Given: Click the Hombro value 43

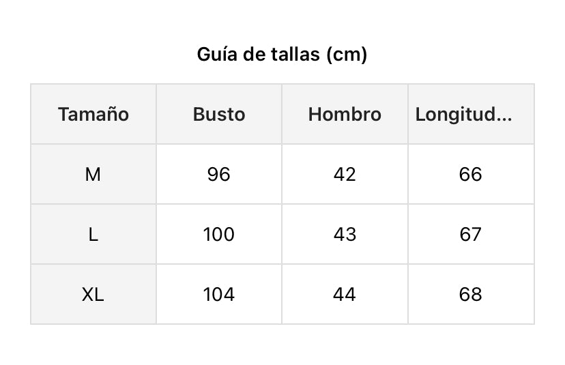Looking at the screenshot, I should click(345, 235).
